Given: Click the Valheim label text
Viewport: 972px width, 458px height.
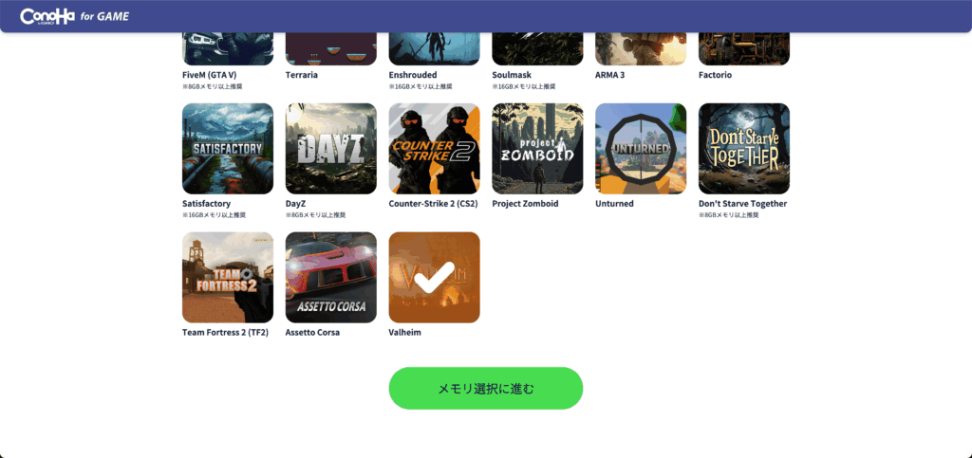Looking at the screenshot, I should point(404,333).
